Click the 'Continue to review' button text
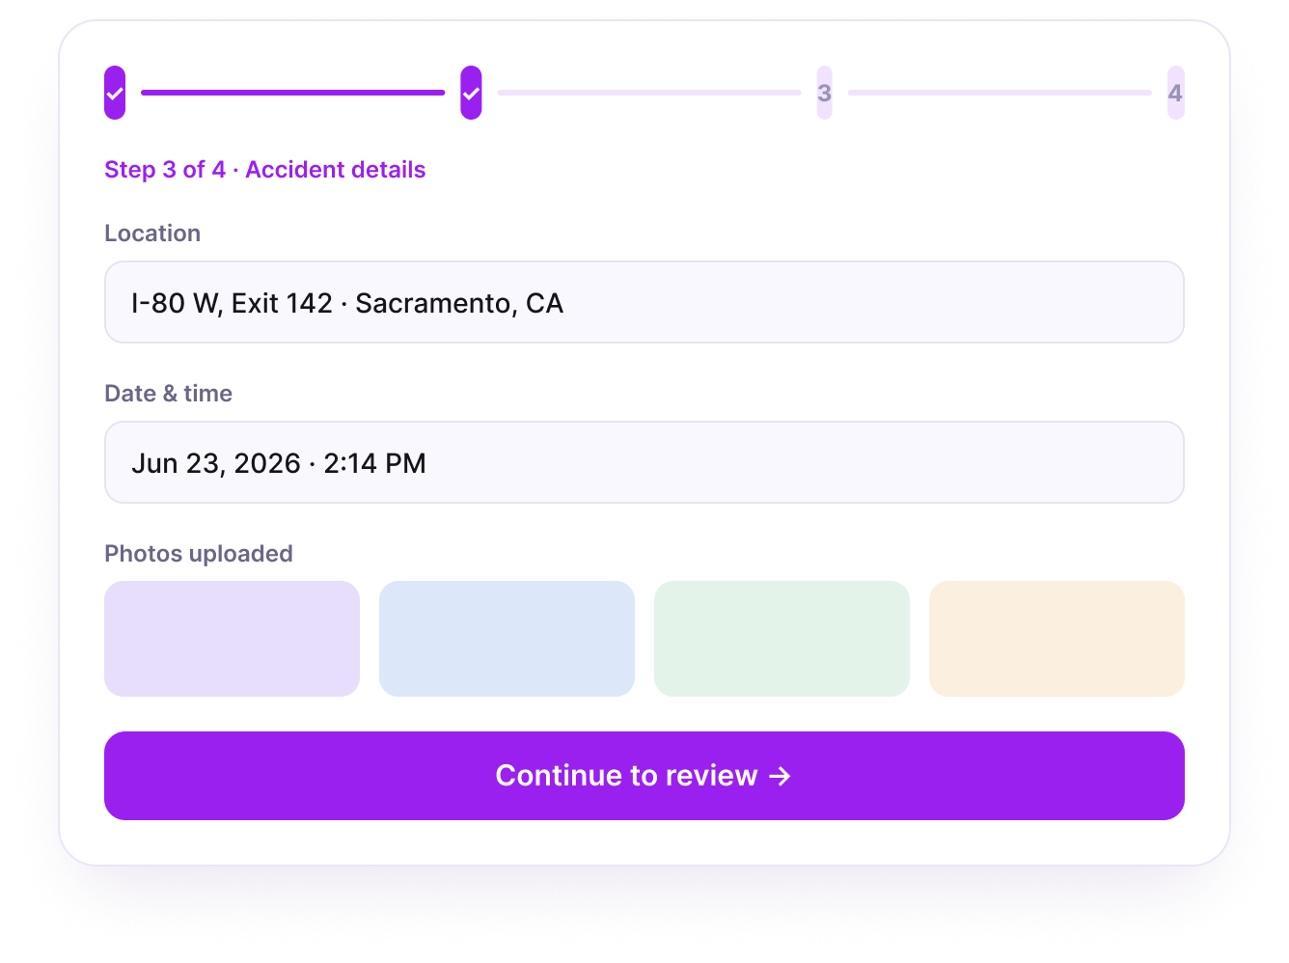Screen dimensions: 1289x963 (626, 776)
